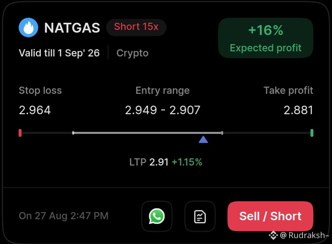Image resolution: width=332 pixels, height=244 pixels.
Task: Click the LTP 2.91 price text
Action: click(149, 162)
